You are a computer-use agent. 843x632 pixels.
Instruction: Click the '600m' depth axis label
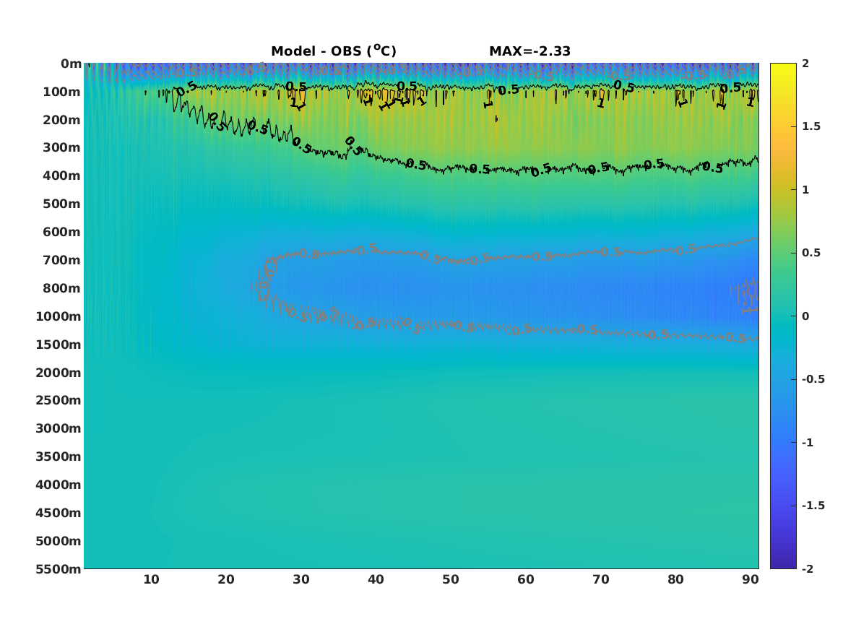pyautogui.click(x=62, y=232)
